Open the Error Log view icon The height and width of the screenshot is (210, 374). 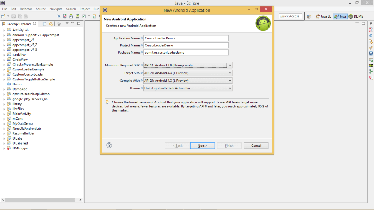tap(371, 77)
